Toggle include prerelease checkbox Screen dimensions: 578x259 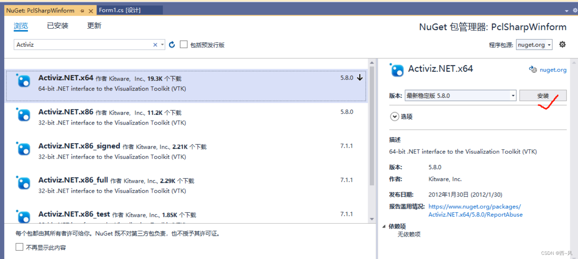click(x=184, y=45)
